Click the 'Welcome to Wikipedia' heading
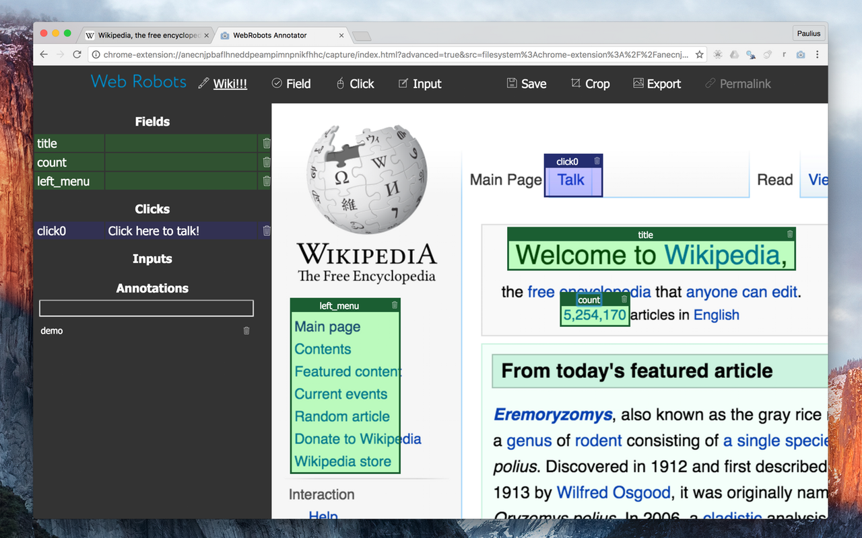The image size is (862, 538). pos(651,255)
